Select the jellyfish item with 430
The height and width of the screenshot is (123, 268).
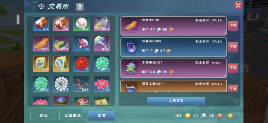point(102,44)
